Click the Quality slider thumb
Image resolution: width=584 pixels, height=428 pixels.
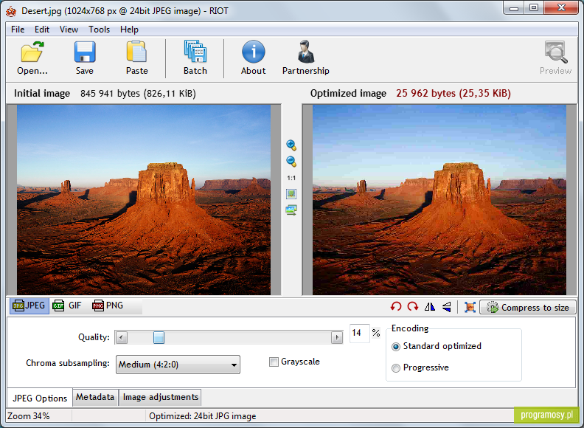[159, 337]
